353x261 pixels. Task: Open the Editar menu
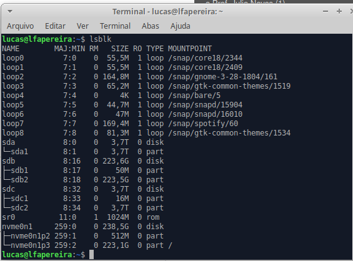(x=55, y=26)
